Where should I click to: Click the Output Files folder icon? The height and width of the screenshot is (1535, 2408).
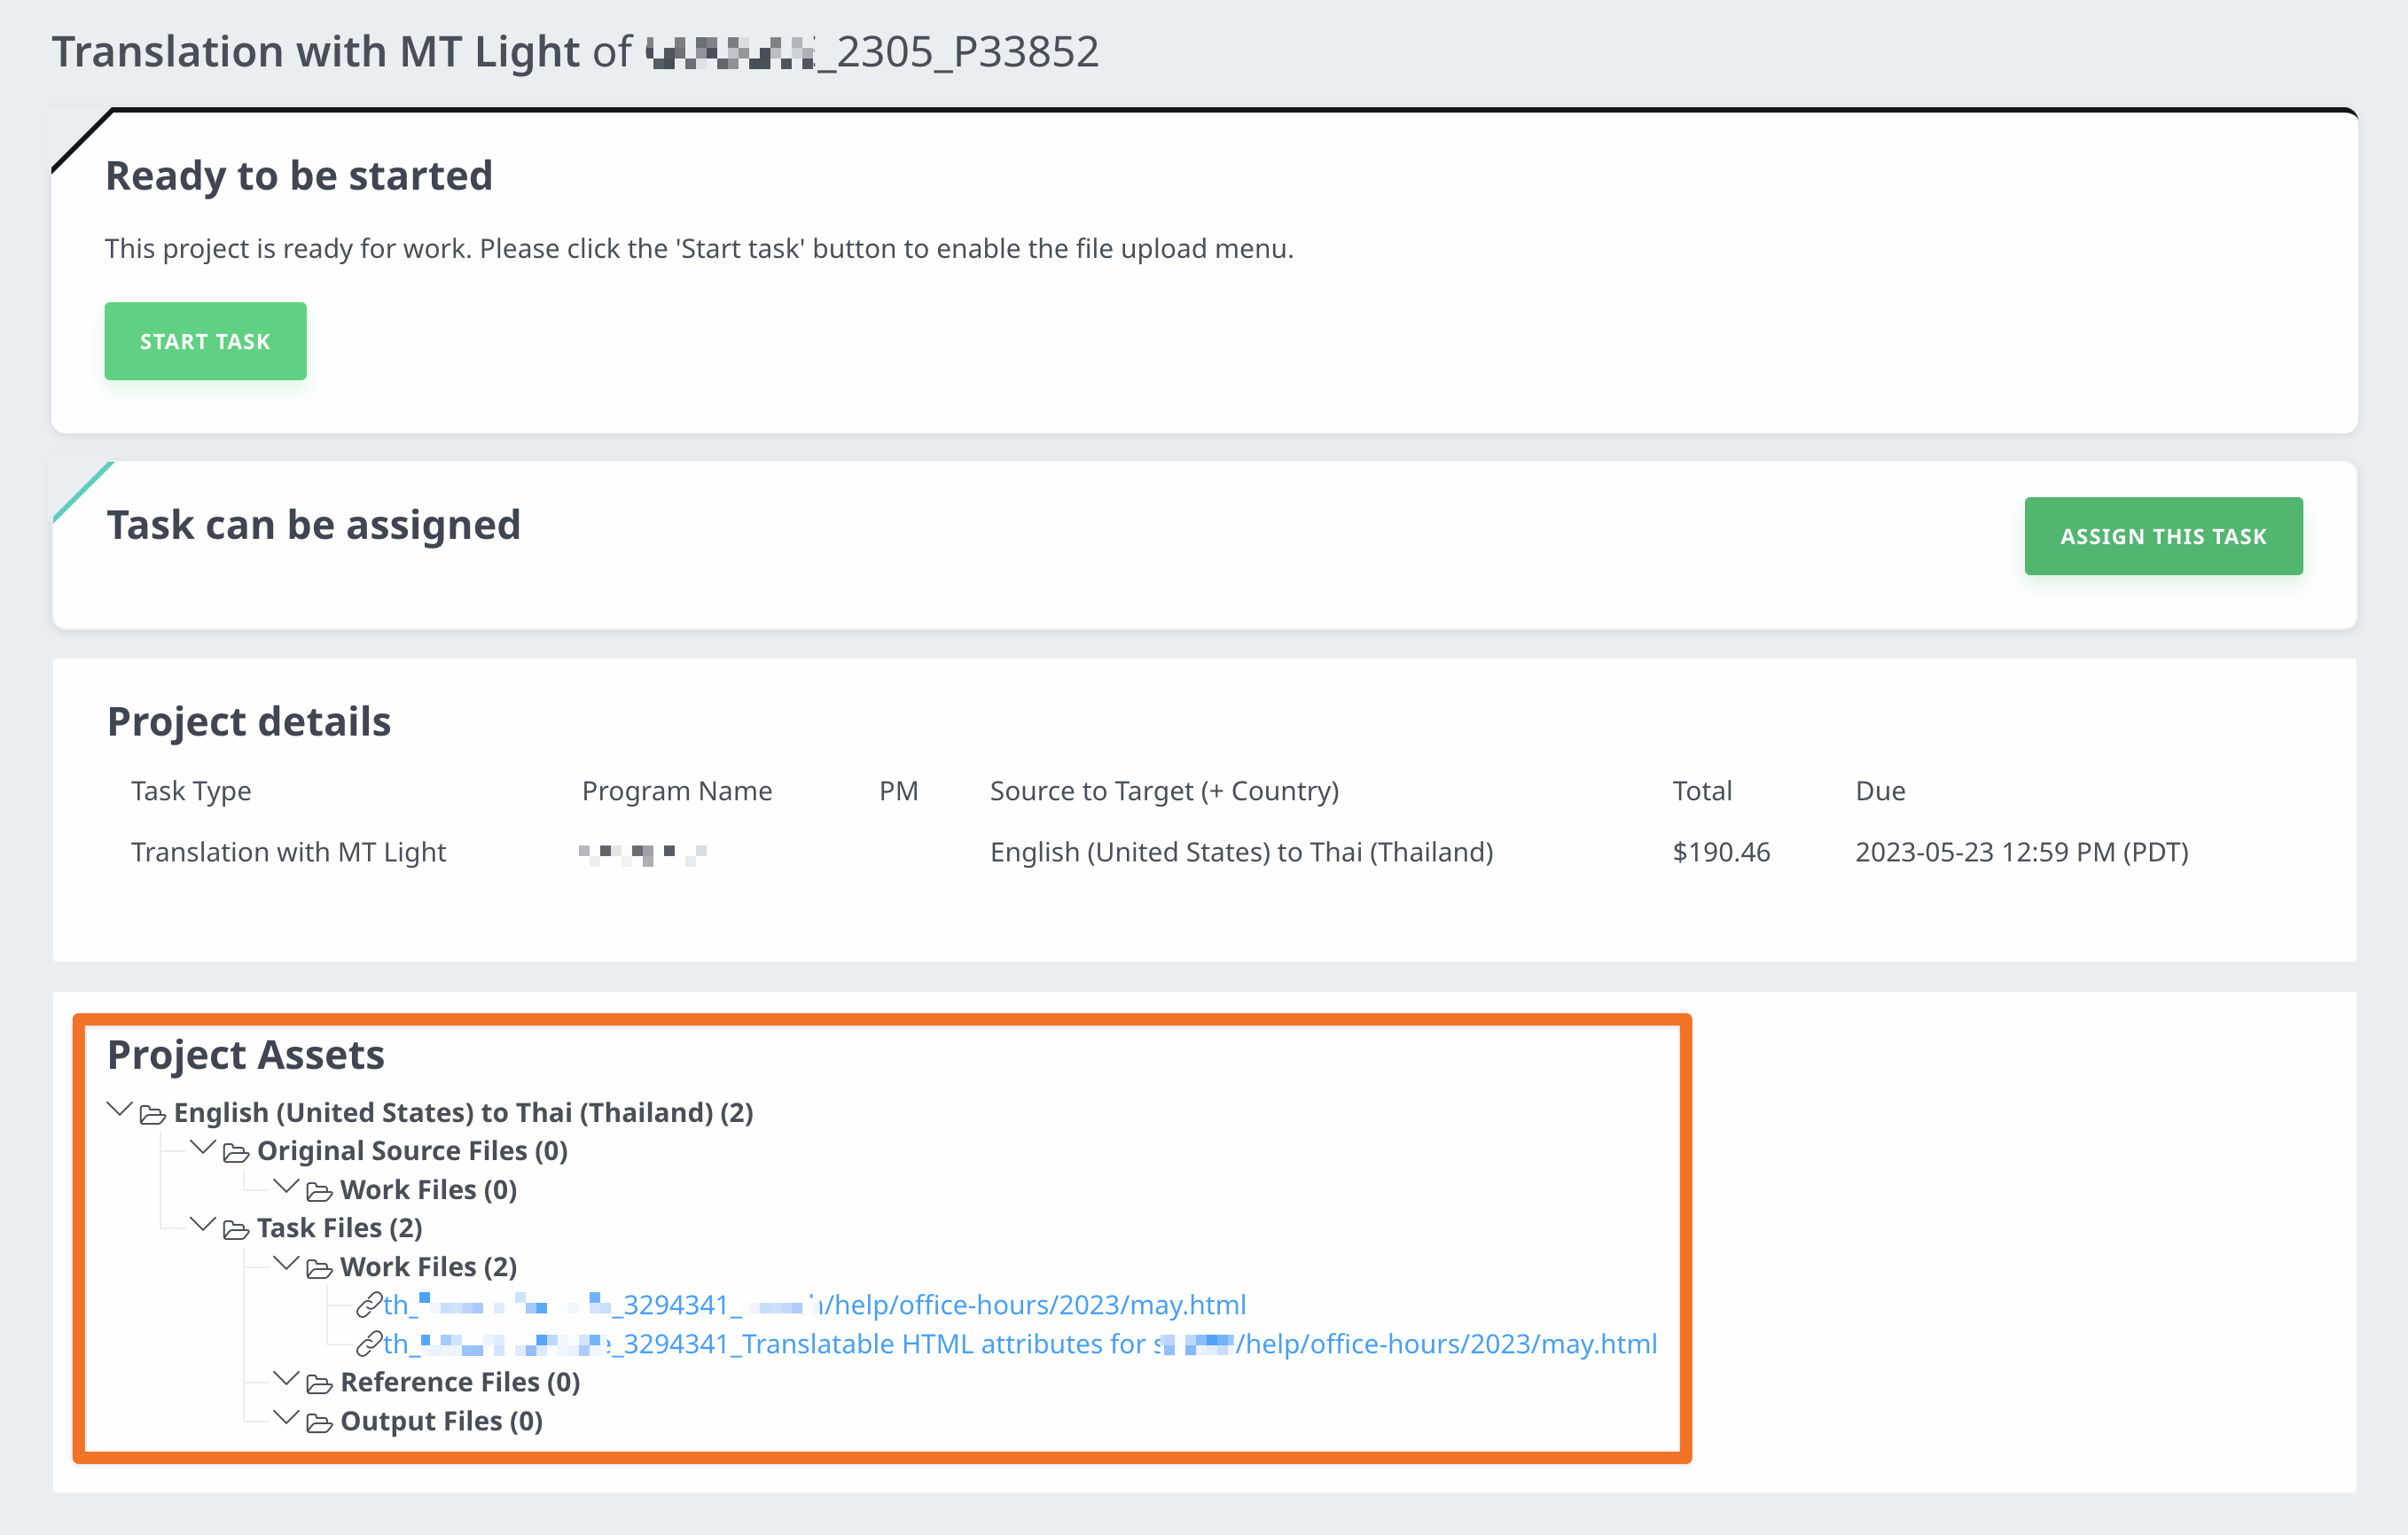[x=319, y=1423]
